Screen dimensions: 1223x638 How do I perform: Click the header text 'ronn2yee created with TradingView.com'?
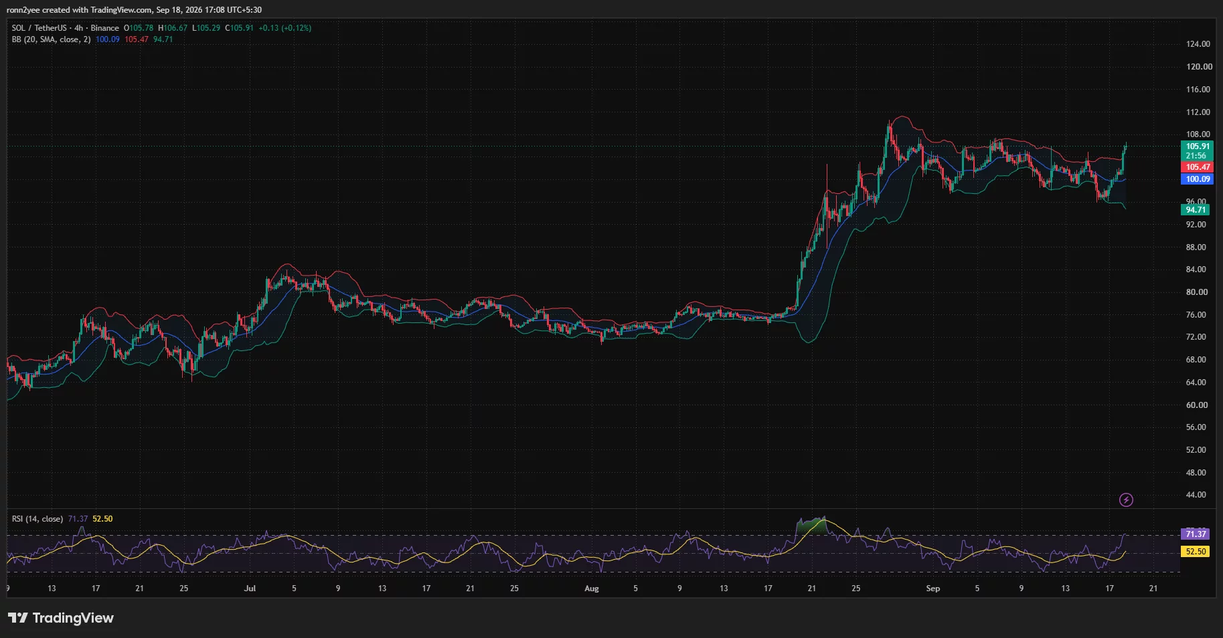click(79, 10)
